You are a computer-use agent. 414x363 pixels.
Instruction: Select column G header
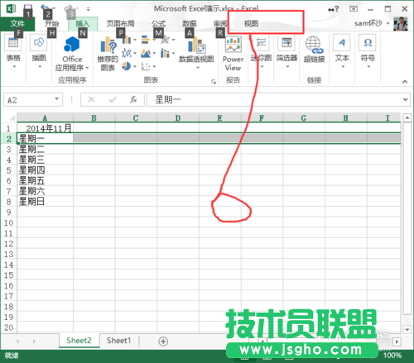(x=304, y=118)
